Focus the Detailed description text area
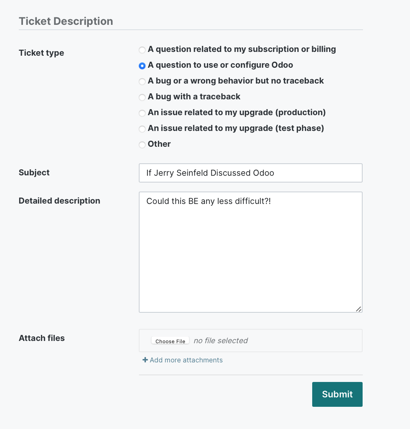Image resolution: width=410 pixels, height=429 pixels. coord(251,252)
